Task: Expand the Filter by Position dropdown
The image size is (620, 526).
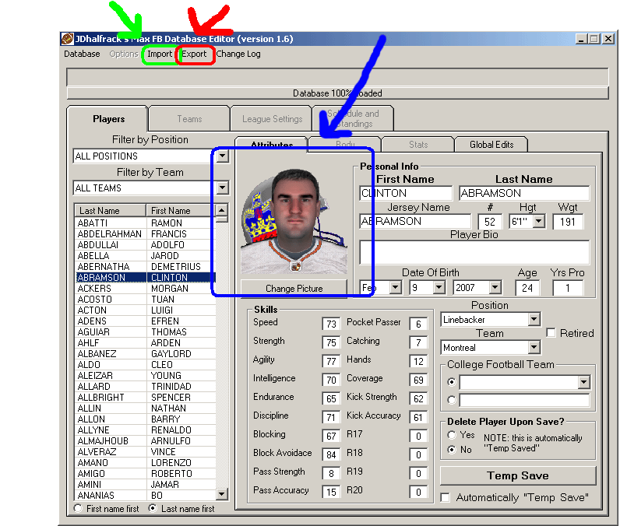Action: click(223, 156)
